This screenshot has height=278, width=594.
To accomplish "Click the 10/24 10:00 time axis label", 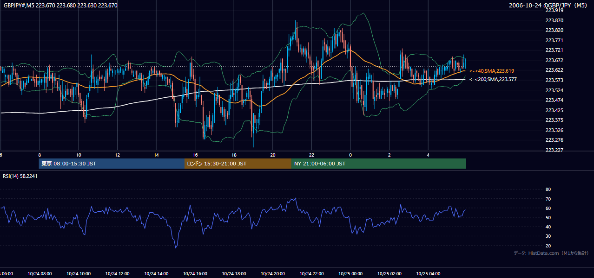I will point(79,274).
